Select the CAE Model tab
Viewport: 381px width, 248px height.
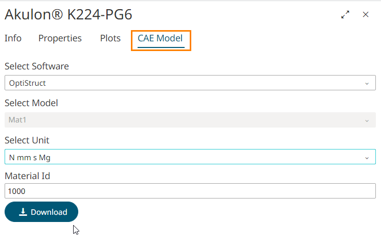click(x=160, y=38)
